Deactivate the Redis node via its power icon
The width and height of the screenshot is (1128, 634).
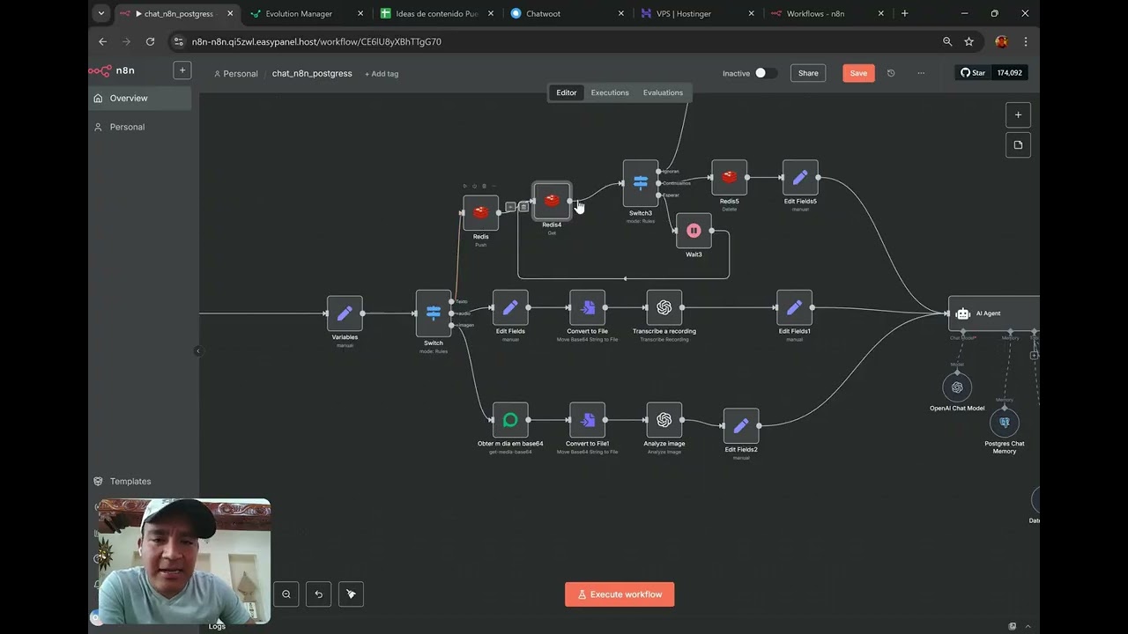[474, 186]
